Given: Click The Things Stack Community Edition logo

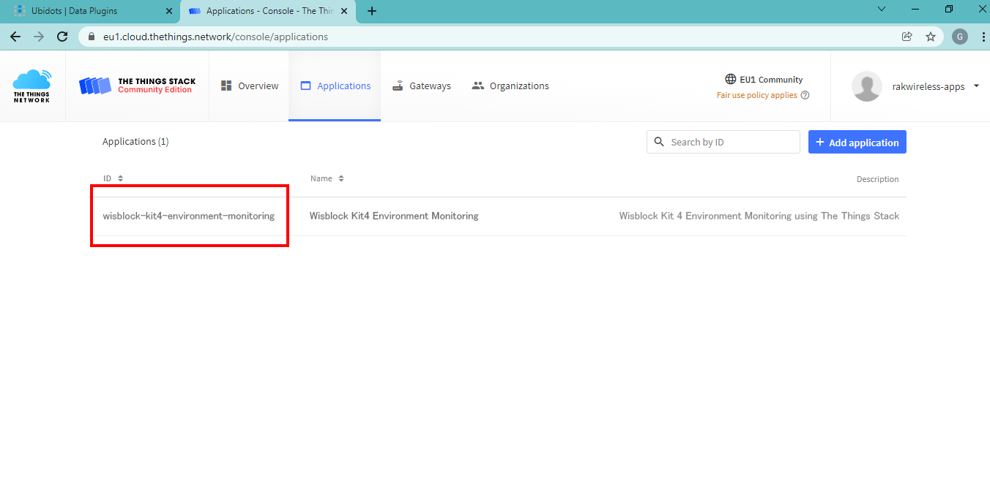Looking at the screenshot, I should (137, 86).
